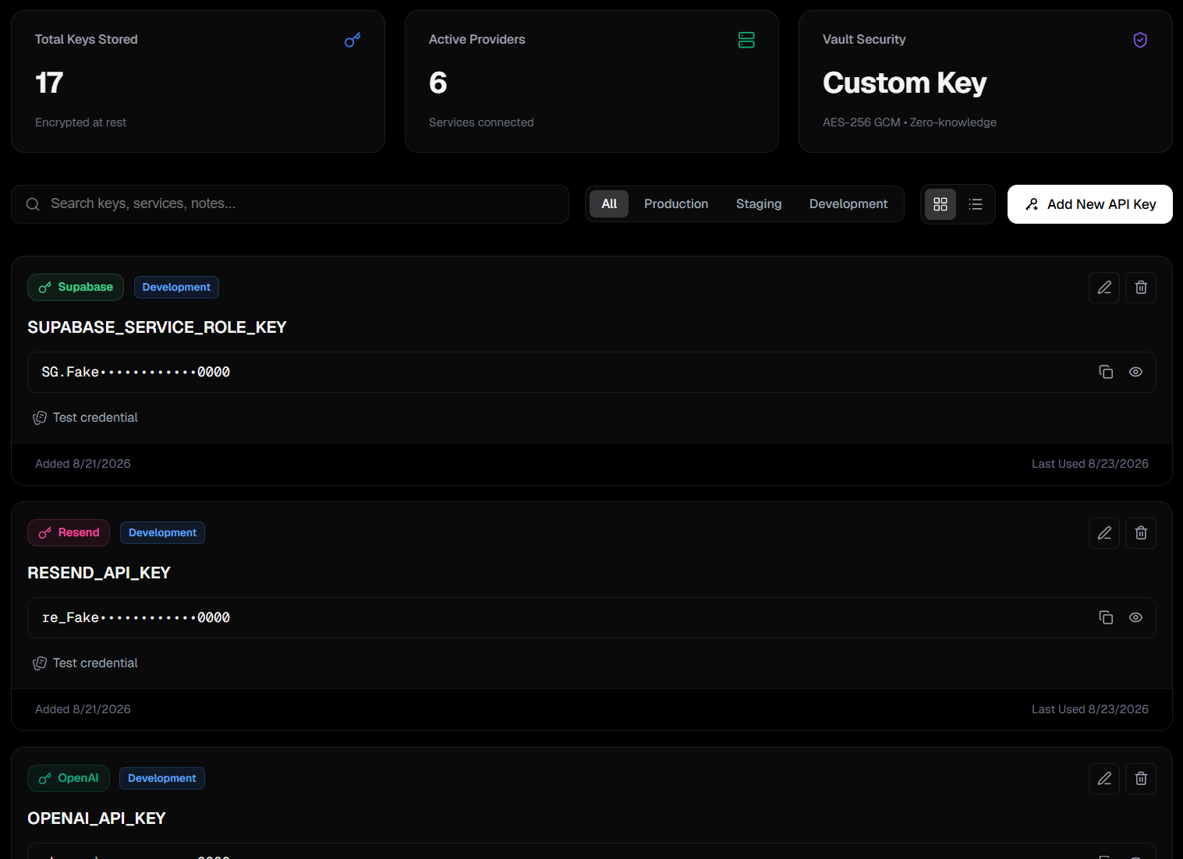Viewport: 1183px width, 859px height.
Task: Click Last Used 8/23/2026 on Supabase card
Action: (1090, 464)
